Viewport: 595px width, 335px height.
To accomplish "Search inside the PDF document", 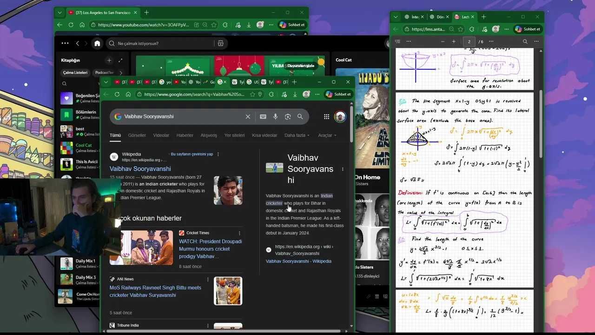I will (525, 41).
